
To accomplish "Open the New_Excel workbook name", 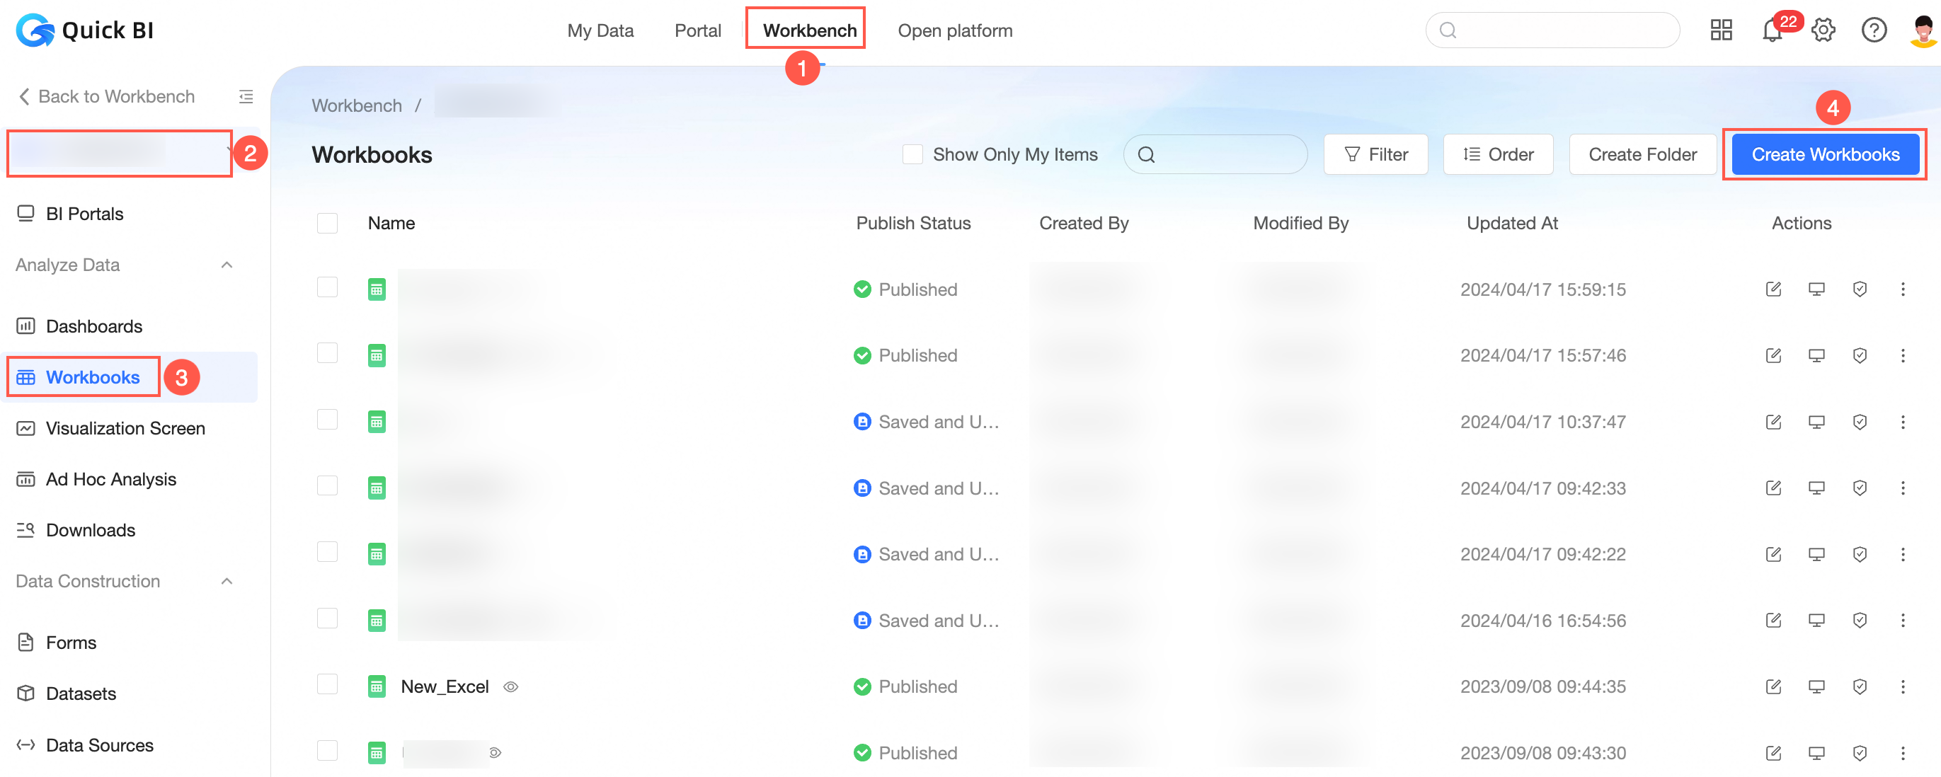I will [445, 686].
